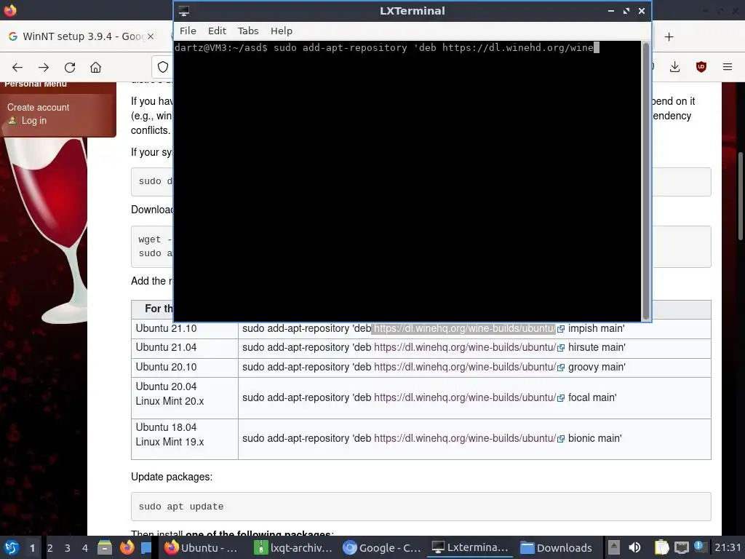Click external link icon in groovy row
The image size is (745, 559).
click(x=561, y=368)
